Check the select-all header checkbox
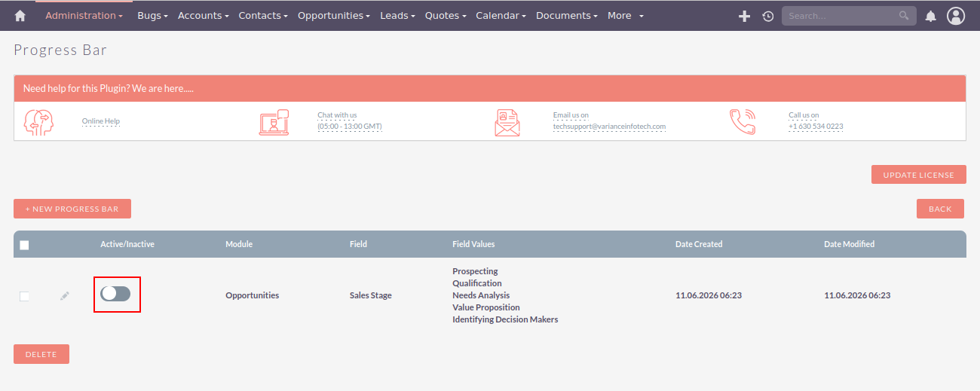The height and width of the screenshot is (391, 980). 24,245
